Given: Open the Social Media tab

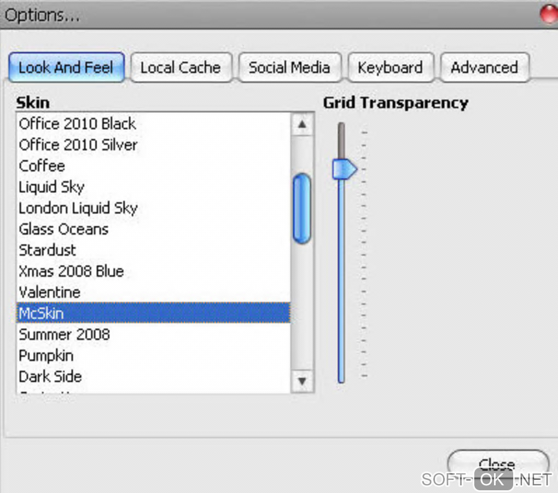Looking at the screenshot, I should pos(290,67).
